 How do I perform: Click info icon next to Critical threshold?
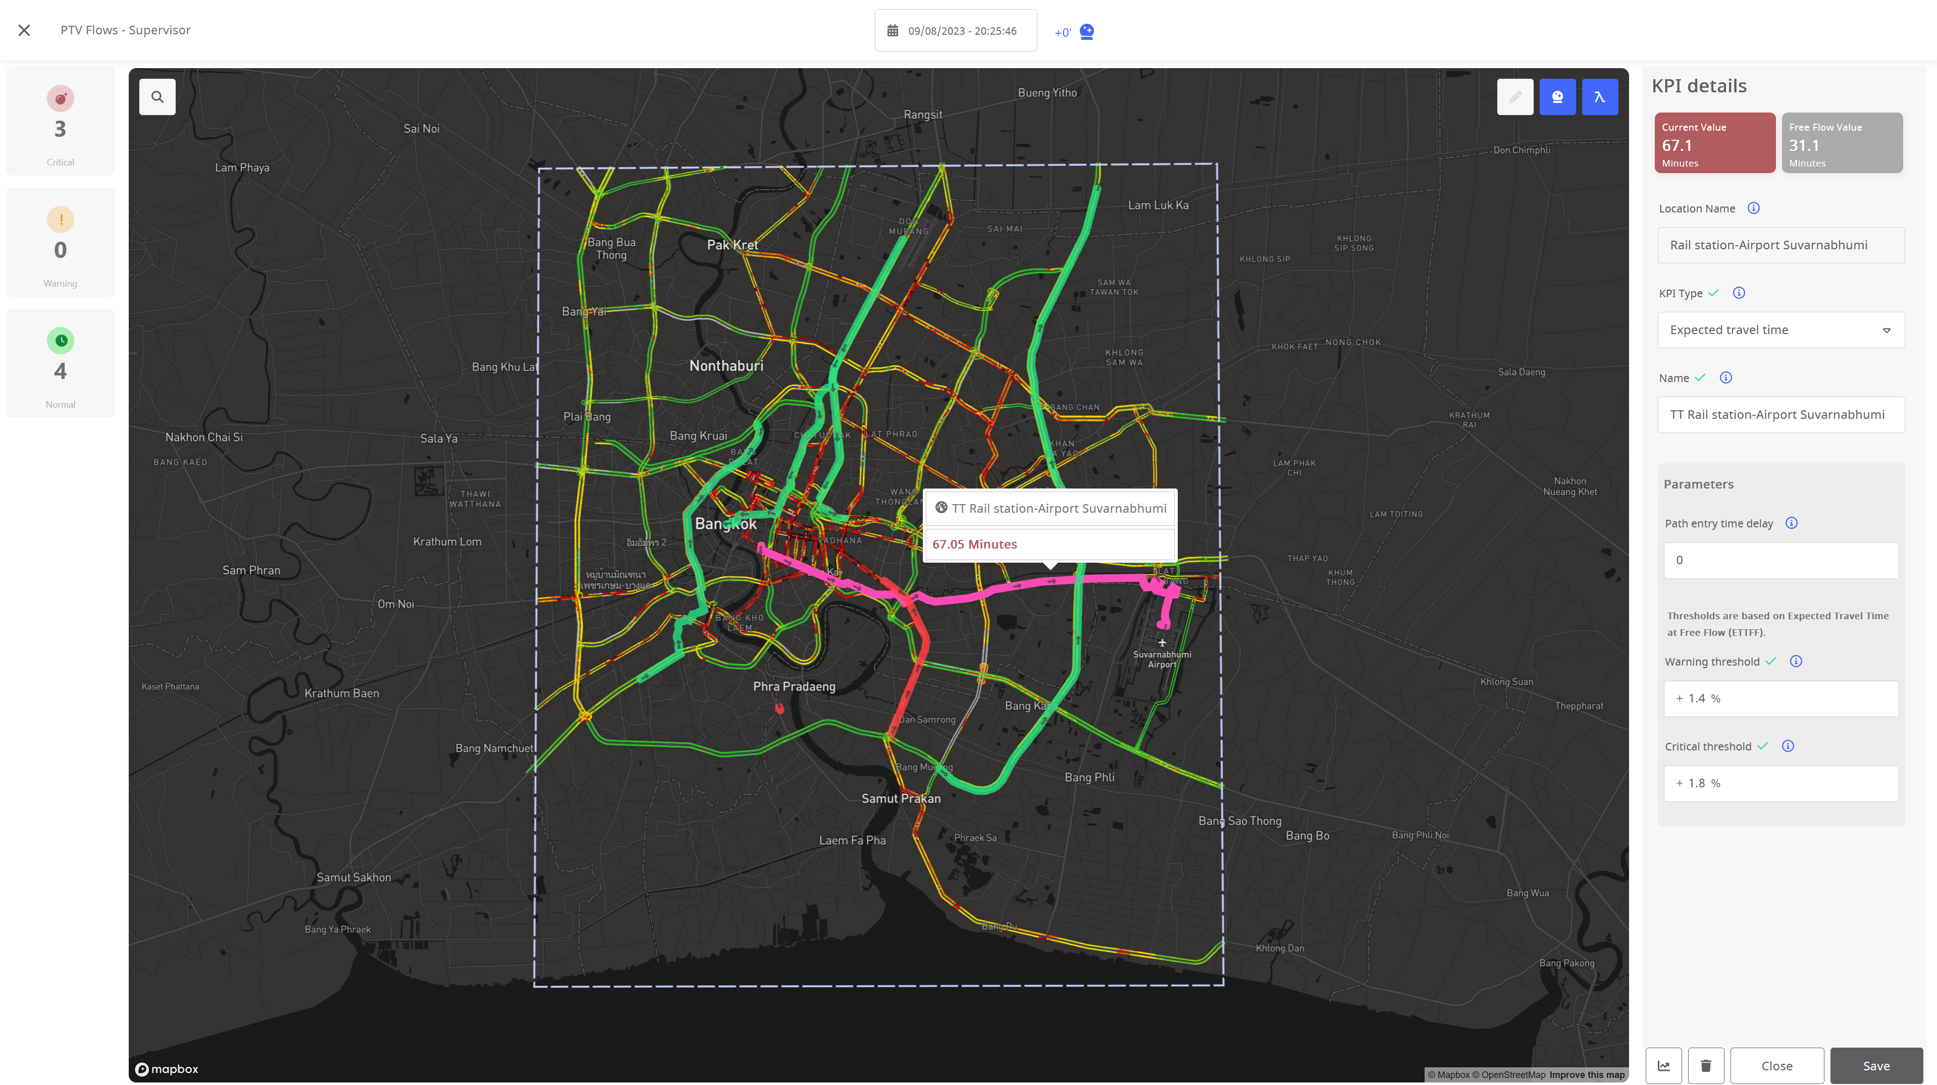click(1788, 746)
